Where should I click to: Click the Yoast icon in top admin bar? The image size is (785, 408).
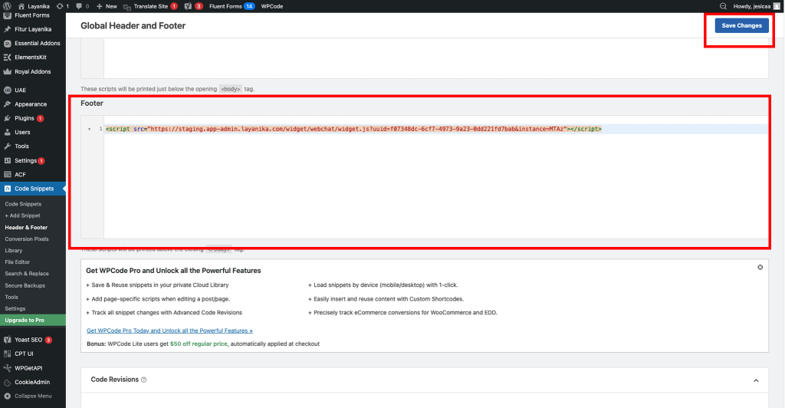[188, 5]
